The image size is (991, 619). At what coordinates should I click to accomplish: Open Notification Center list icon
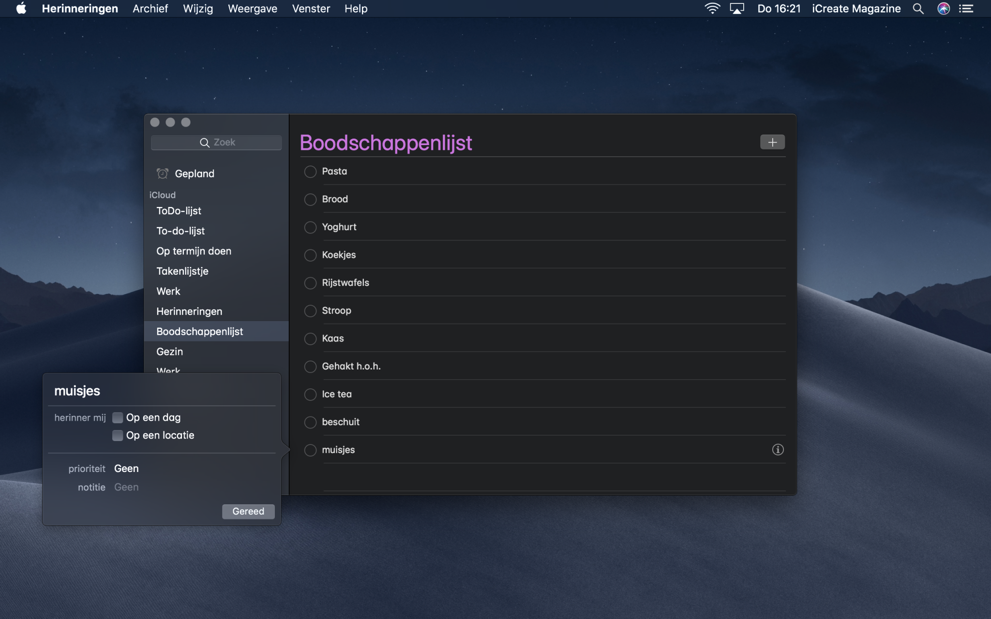(966, 9)
